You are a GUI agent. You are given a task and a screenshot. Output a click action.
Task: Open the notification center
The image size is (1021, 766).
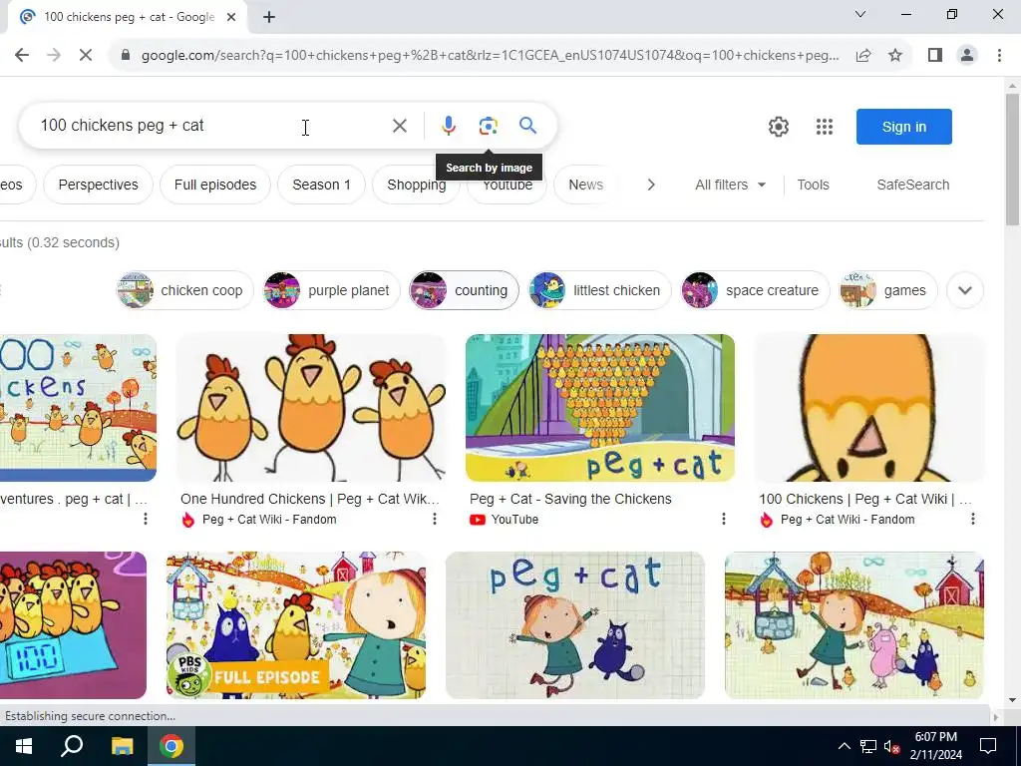tap(988, 746)
